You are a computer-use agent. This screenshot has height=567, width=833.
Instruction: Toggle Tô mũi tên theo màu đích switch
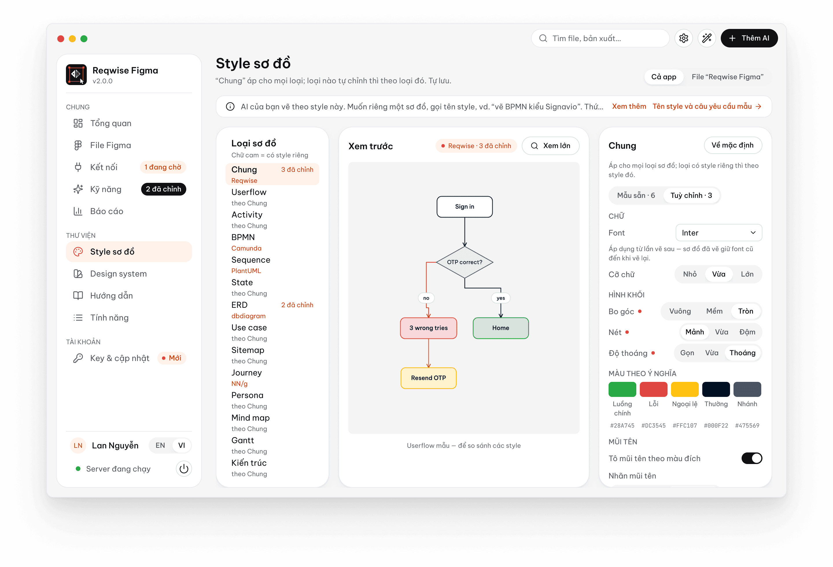752,458
